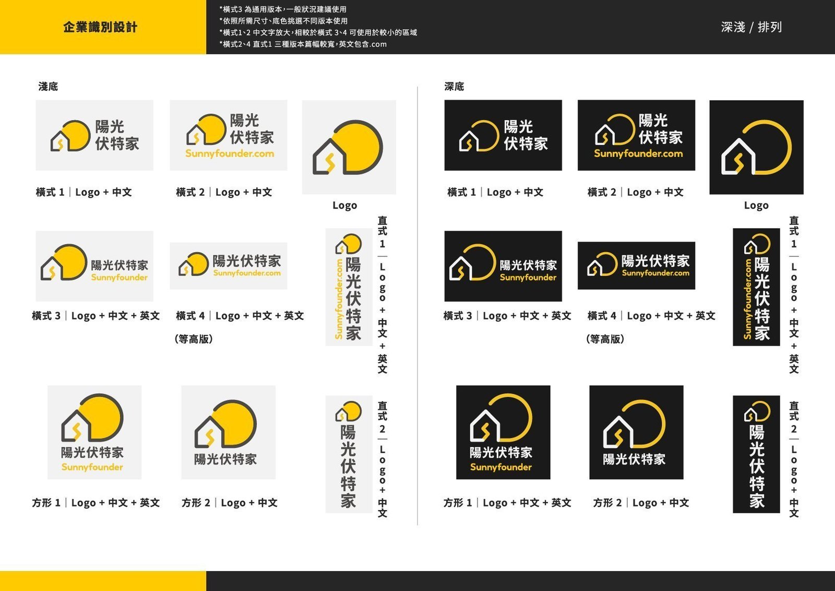
Task: Select dark 橫式 3 logo tile
Action: 503,266
